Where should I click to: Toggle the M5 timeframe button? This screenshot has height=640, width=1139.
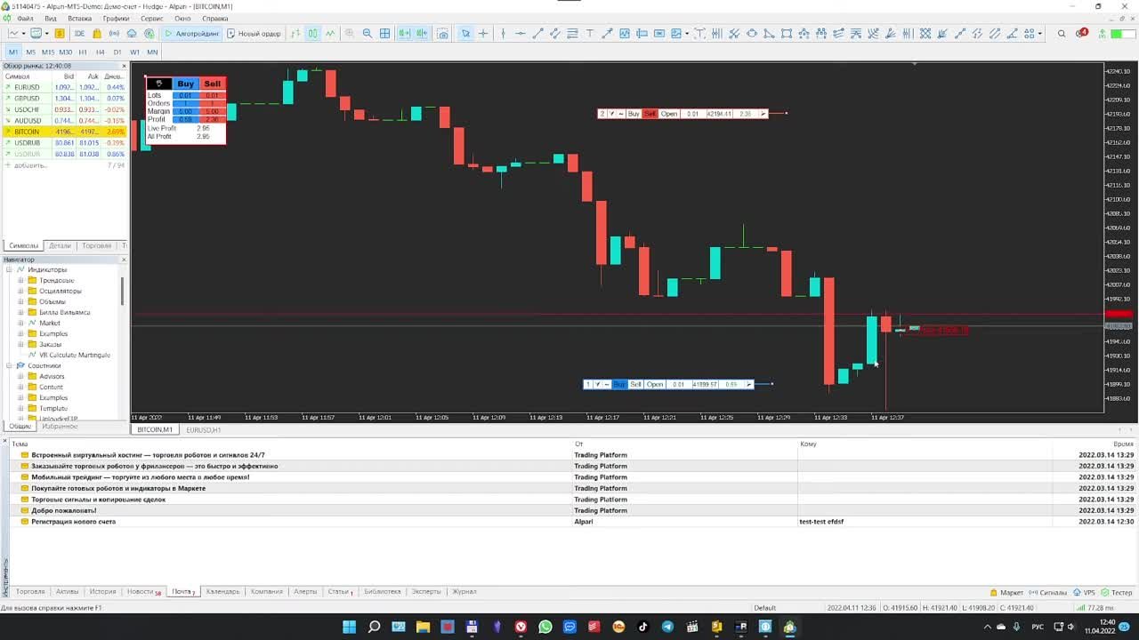click(30, 52)
